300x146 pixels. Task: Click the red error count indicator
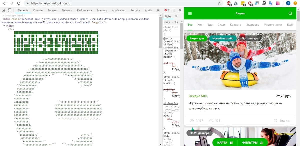pyautogui.click(x=166, y=10)
